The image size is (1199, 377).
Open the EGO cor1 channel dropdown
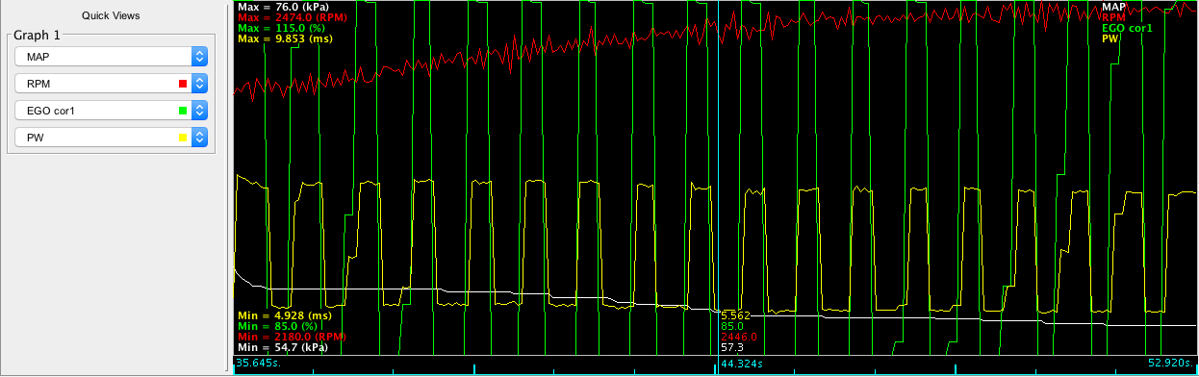(112, 111)
